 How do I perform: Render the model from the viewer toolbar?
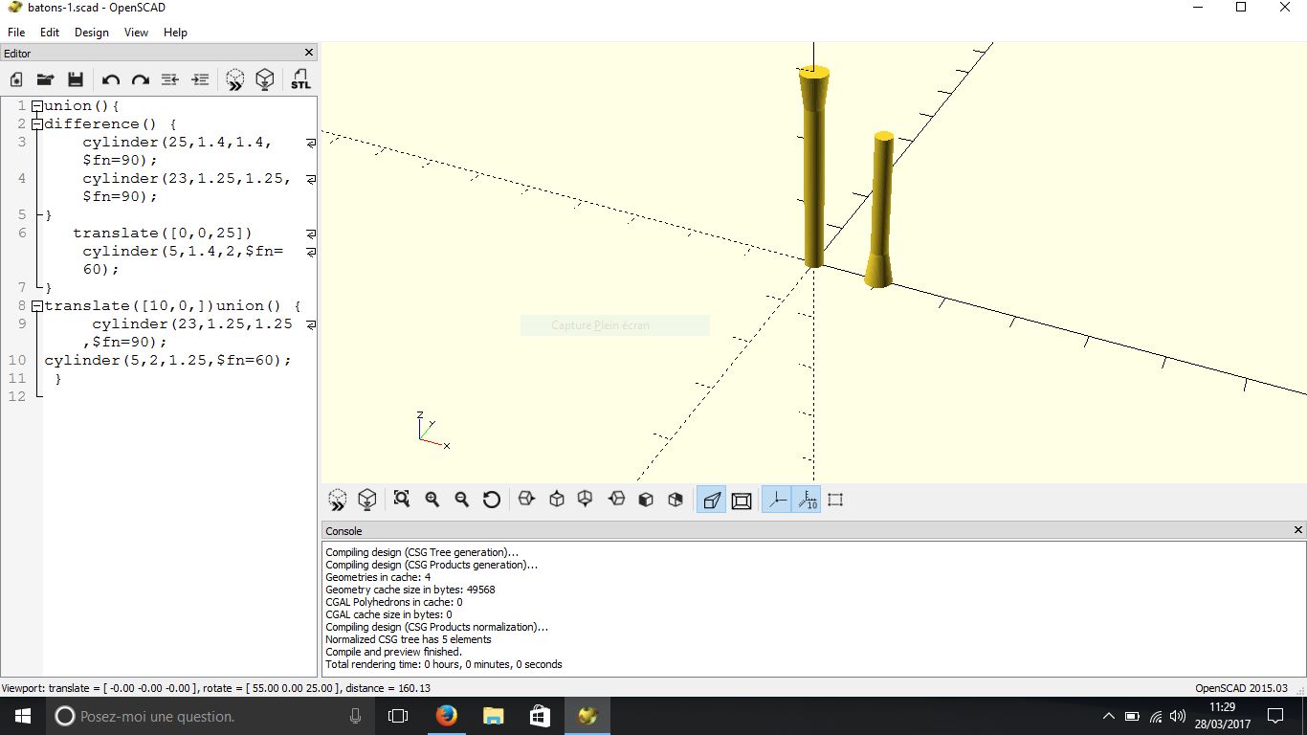[366, 500]
